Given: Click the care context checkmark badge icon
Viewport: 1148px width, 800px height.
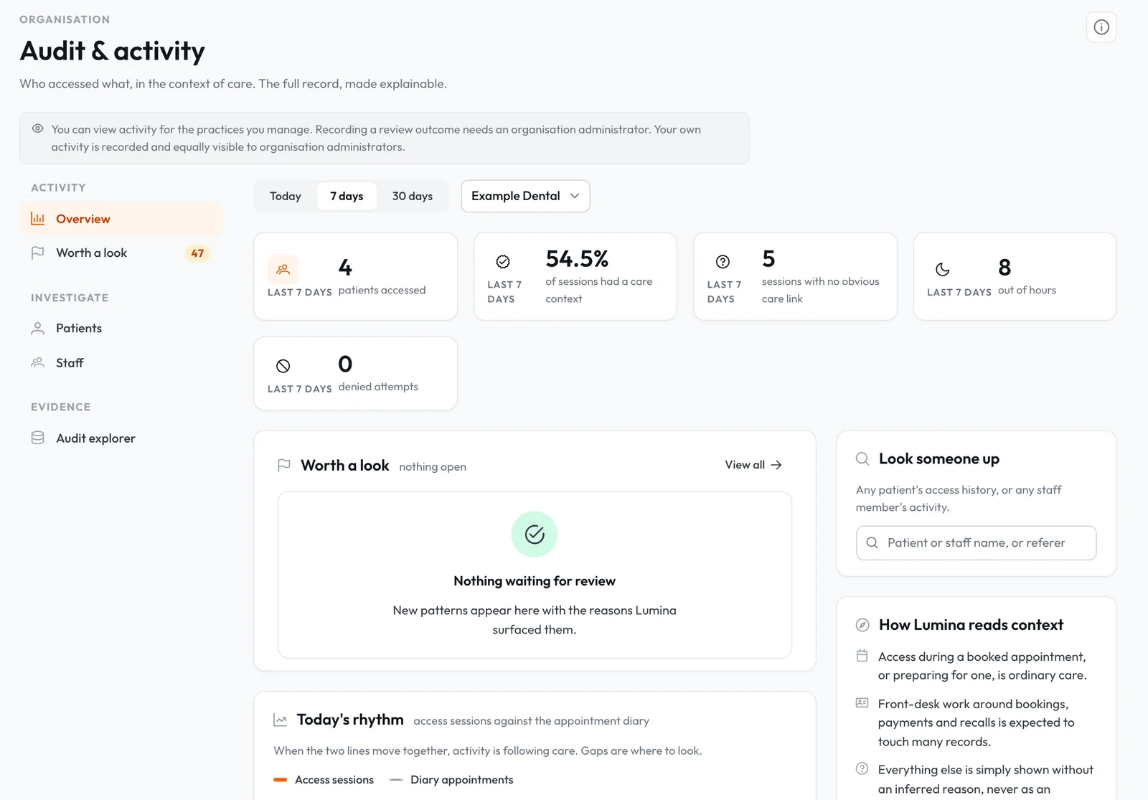Looking at the screenshot, I should (x=503, y=261).
